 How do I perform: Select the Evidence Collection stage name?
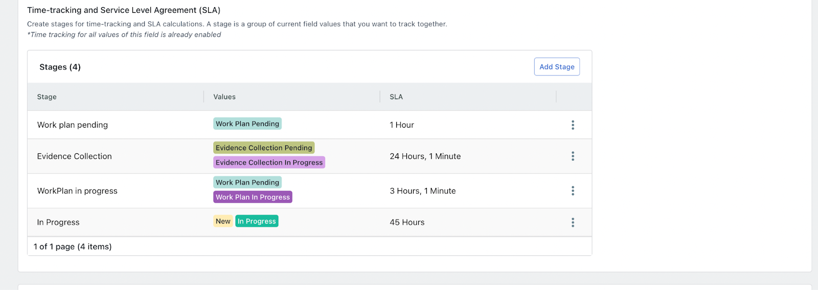(x=75, y=157)
